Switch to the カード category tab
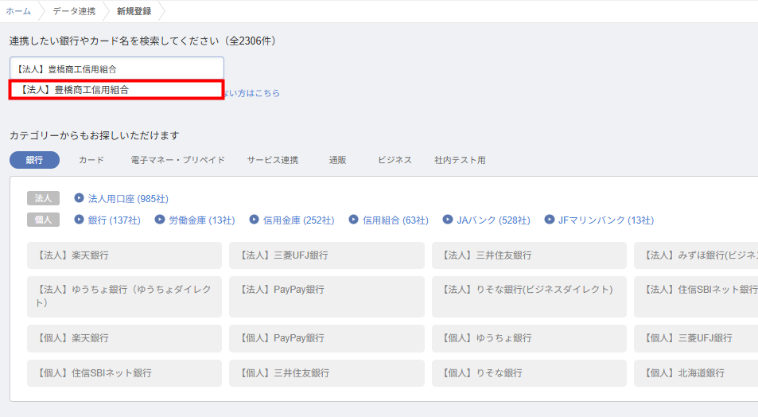Screen dimensions: 758x417 coord(91,160)
